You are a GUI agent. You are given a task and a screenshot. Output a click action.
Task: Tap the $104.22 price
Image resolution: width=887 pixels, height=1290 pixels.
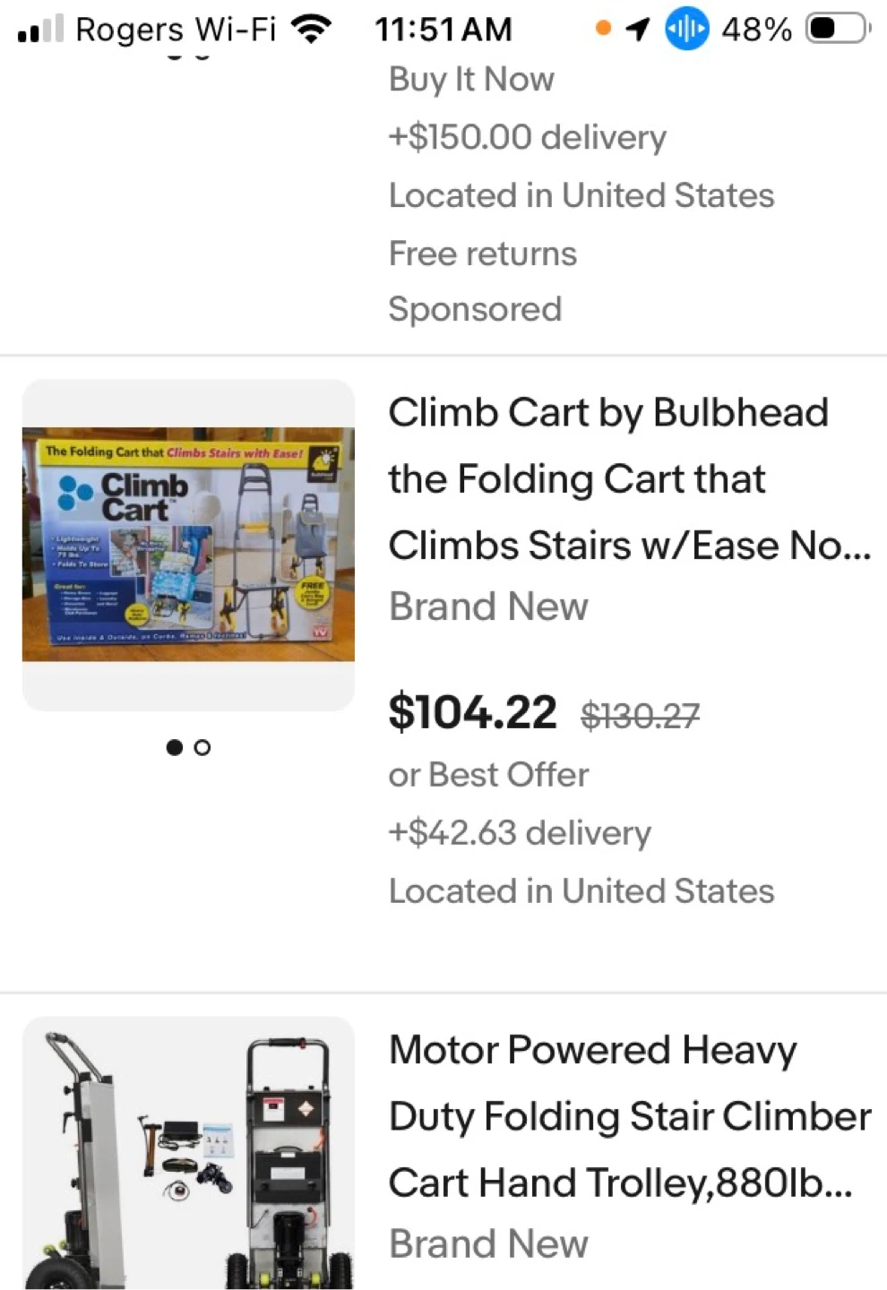[472, 713]
